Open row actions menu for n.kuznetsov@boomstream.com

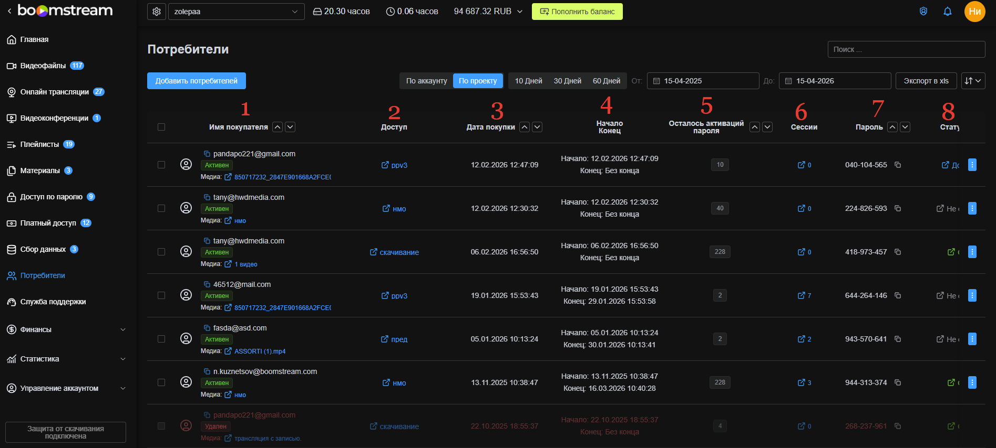tap(972, 382)
